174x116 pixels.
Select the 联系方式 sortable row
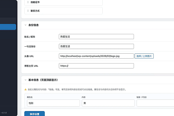(64, 11)
